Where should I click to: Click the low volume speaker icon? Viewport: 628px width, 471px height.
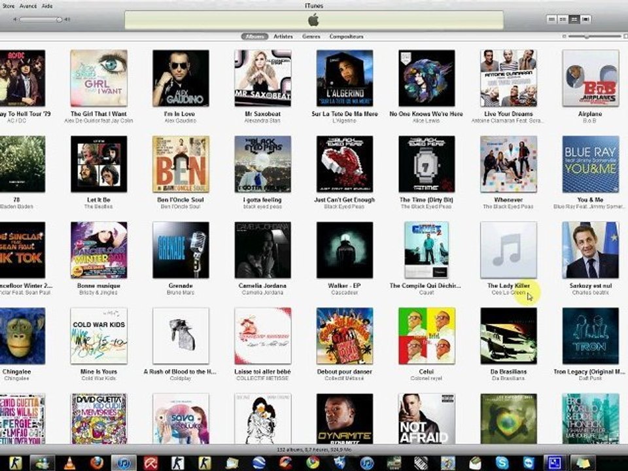(x=15, y=19)
